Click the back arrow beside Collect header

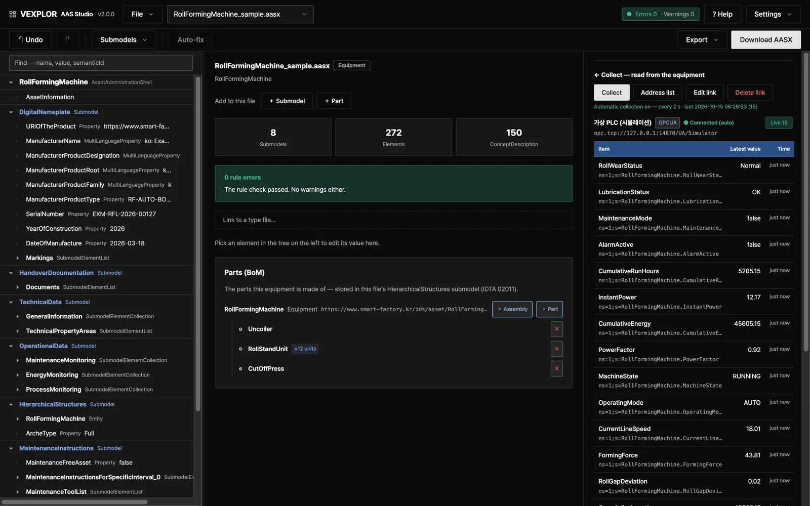pos(597,75)
